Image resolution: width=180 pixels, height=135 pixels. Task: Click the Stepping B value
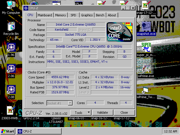pyautogui.click(x=125, y=51)
